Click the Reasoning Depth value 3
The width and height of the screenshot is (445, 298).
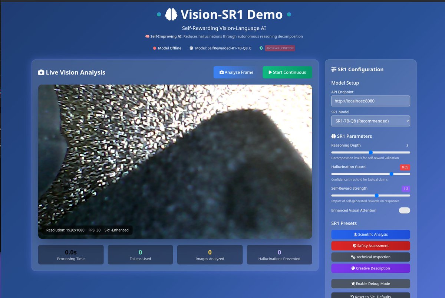[x=407, y=146]
